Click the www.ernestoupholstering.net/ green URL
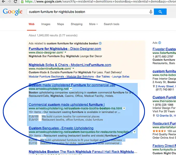 (x=49, y=89)
